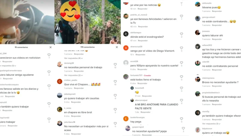This screenshot has height=136, width=241.
Task: Close the 15 comentarios panel
Action: tap(51, 47)
